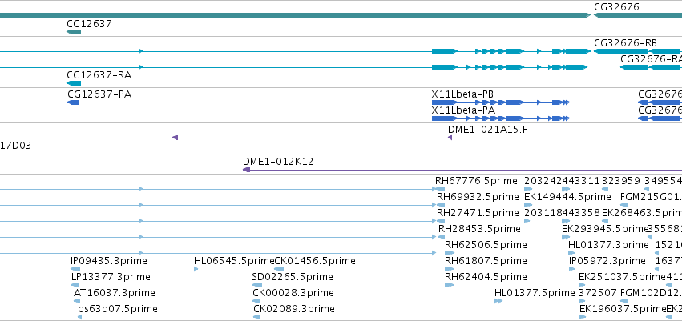Select the CK02089.3prime EST label
The width and height of the screenshot is (682, 321).
[294, 309]
